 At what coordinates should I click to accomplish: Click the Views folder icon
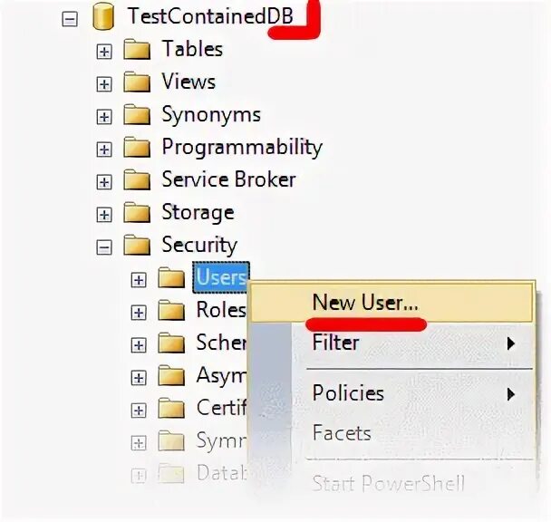(137, 82)
